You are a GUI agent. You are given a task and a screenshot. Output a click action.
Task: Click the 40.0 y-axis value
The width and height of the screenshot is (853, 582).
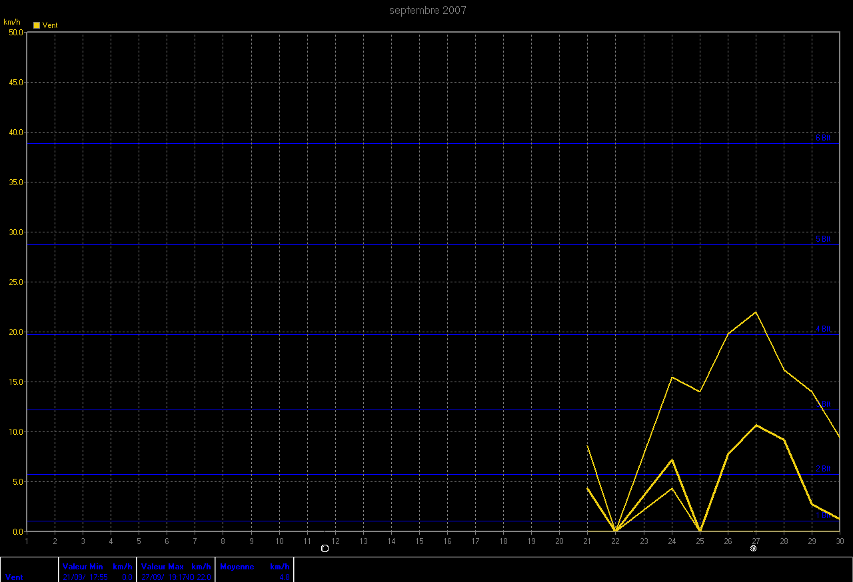point(15,132)
